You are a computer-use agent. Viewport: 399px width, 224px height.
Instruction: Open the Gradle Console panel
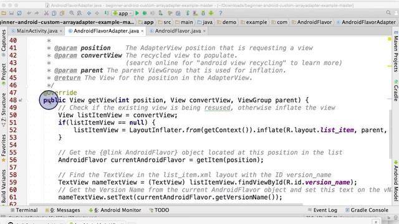point(367,210)
